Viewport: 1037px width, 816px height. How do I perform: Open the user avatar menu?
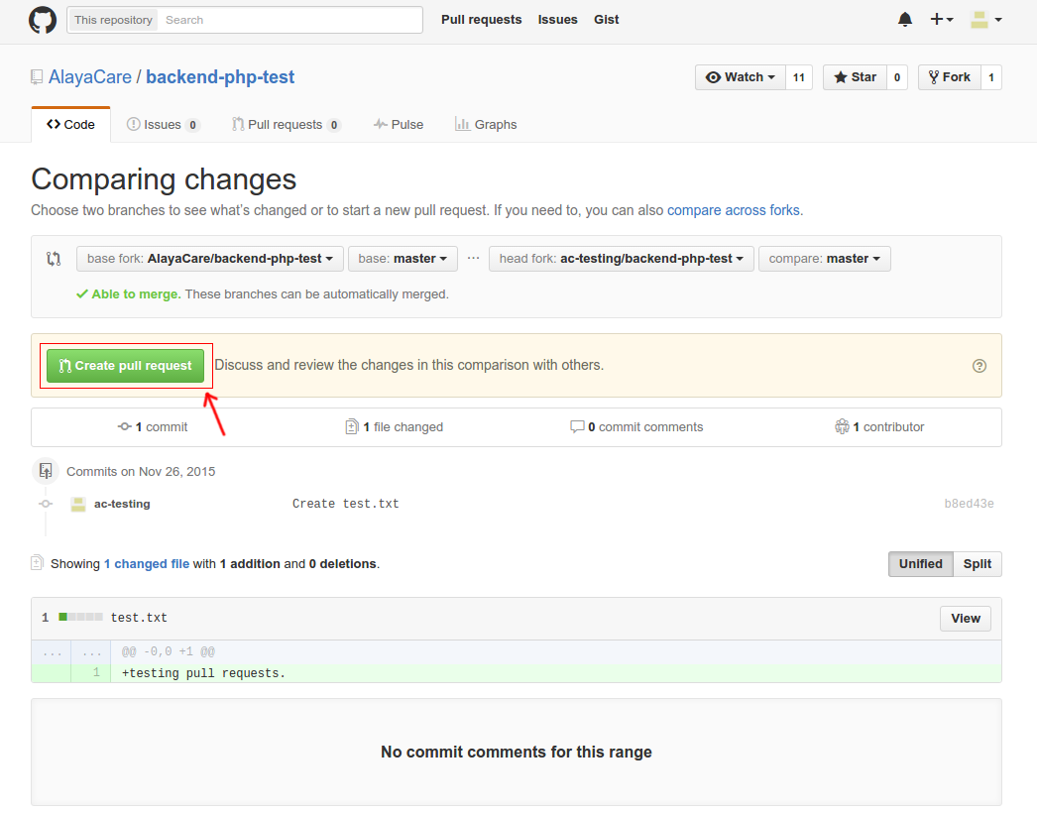pos(985,20)
